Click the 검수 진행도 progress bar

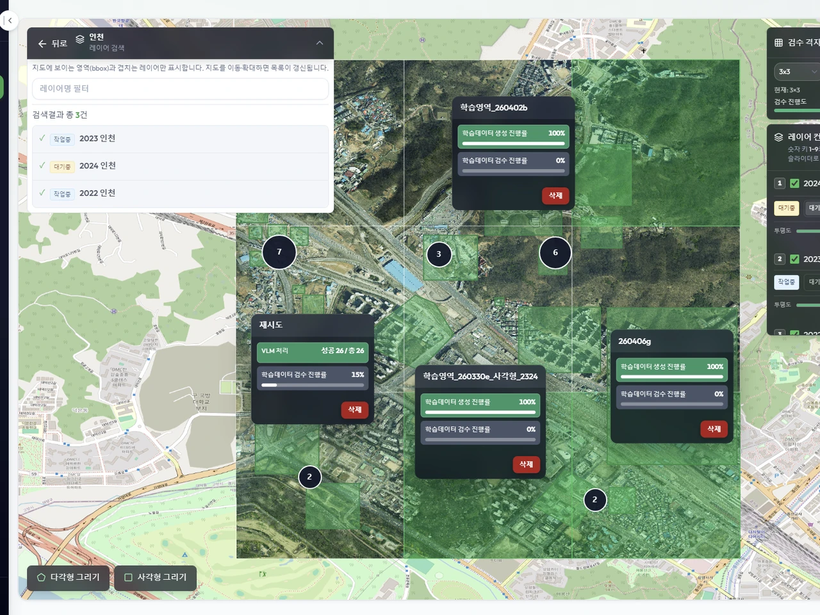tap(797, 111)
